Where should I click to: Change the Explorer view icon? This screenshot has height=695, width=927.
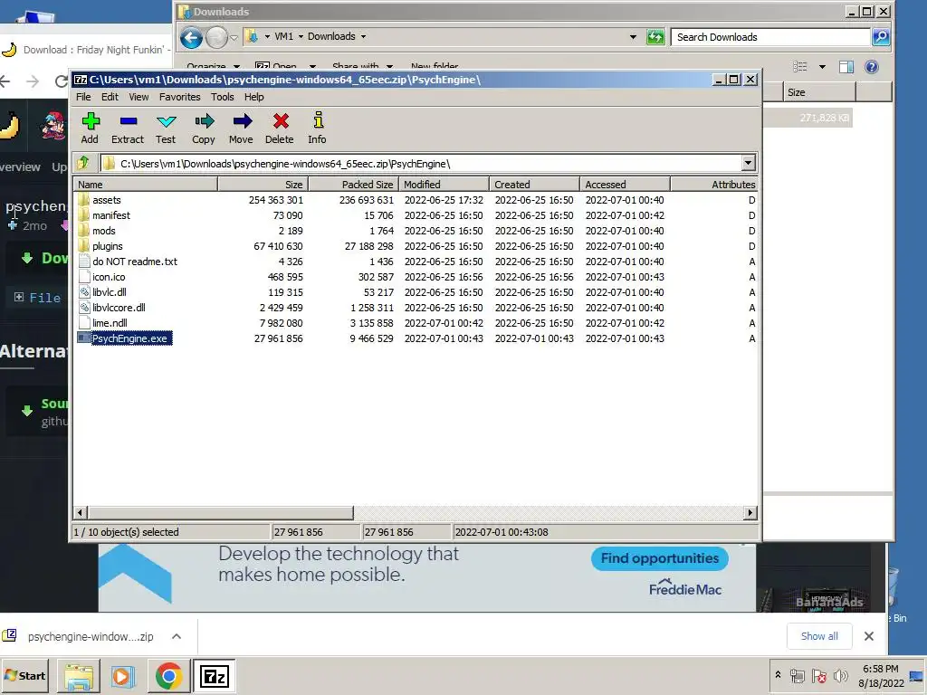pos(800,67)
